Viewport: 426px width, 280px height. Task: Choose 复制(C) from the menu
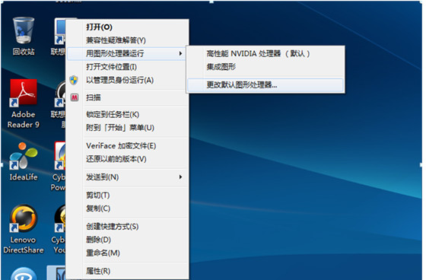tap(128, 208)
